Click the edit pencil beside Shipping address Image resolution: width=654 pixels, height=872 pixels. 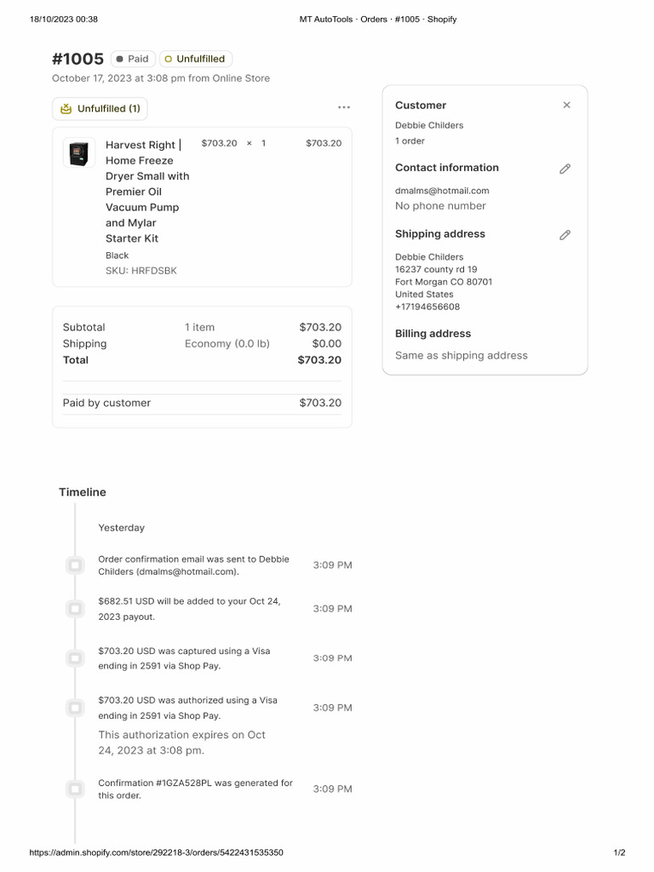(x=565, y=235)
